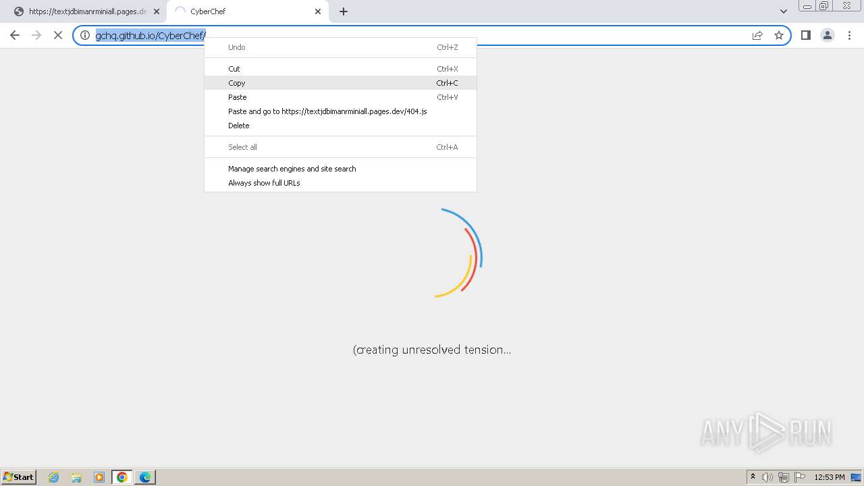The width and height of the screenshot is (864, 486).
Task: Open the Action Center flag icon
Action: 800,477
